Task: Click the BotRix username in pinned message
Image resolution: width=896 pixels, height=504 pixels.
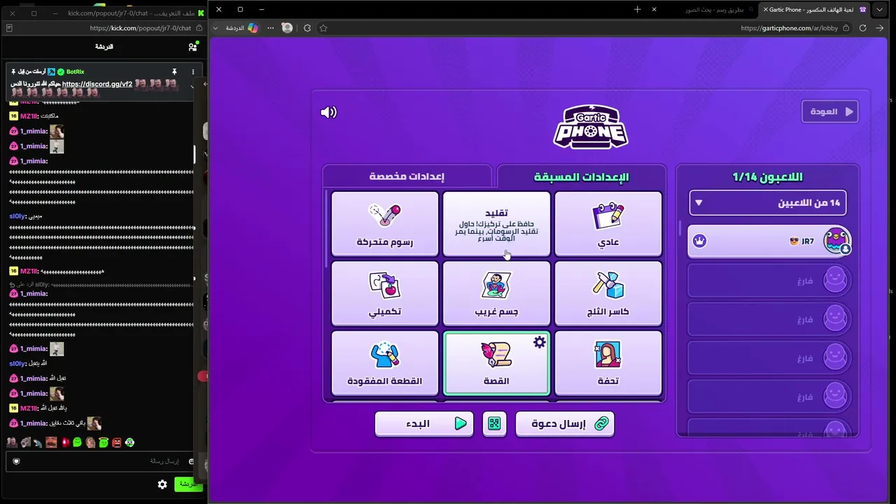Action: pos(75,71)
